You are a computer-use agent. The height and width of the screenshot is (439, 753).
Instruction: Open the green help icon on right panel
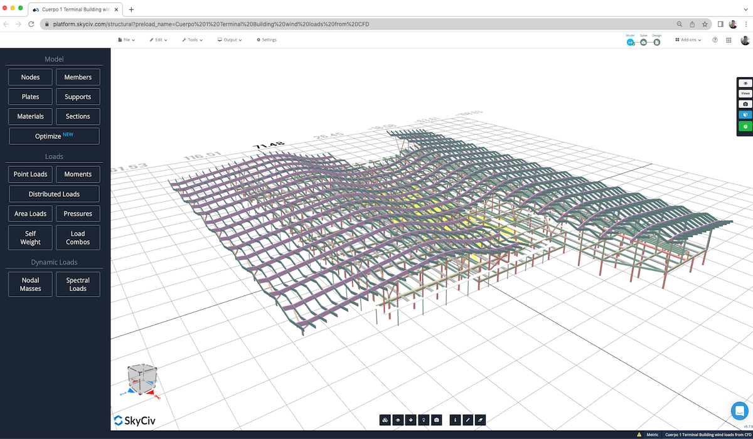[x=745, y=126]
